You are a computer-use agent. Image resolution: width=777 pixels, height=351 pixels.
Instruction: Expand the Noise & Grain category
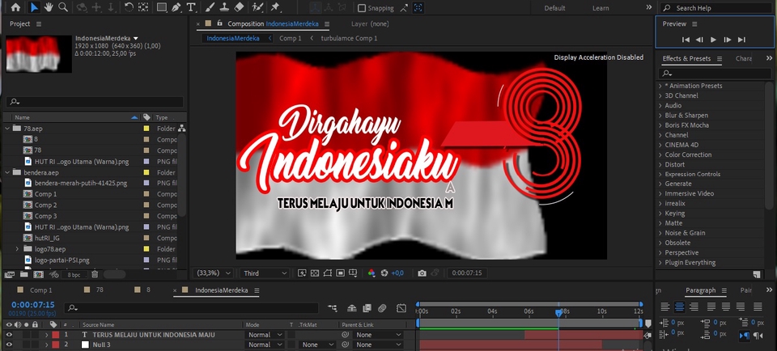tap(660, 233)
